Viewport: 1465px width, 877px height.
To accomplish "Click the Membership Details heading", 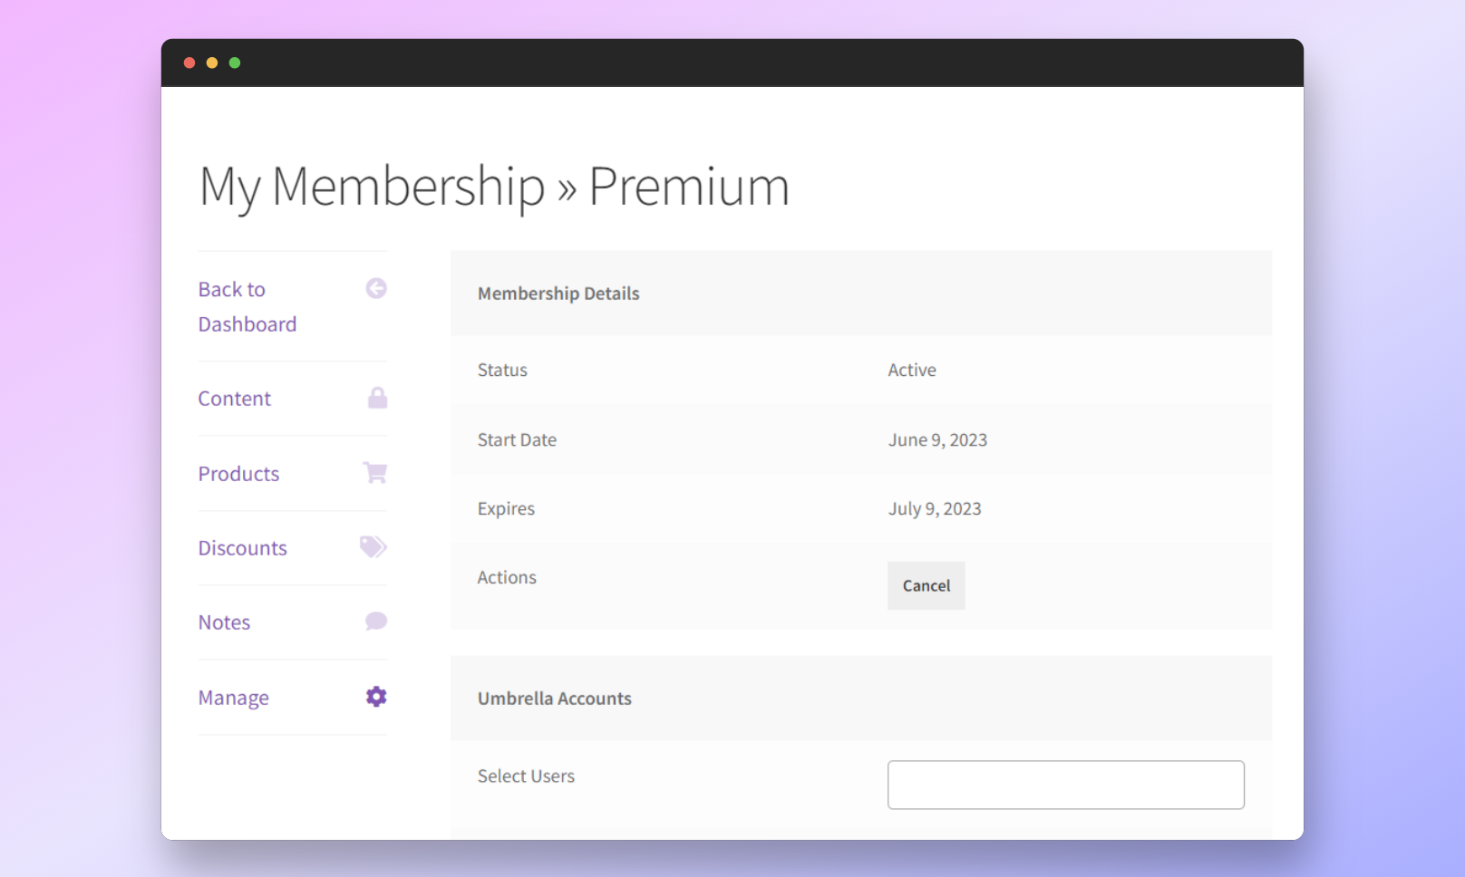I will point(558,294).
